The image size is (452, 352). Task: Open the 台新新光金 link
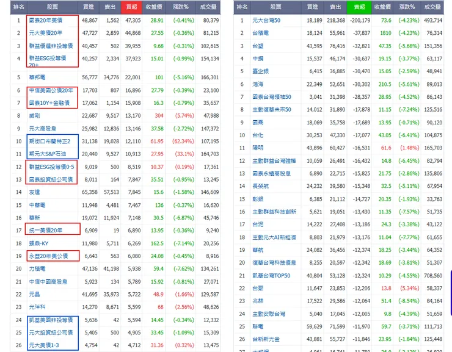point(266,339)
